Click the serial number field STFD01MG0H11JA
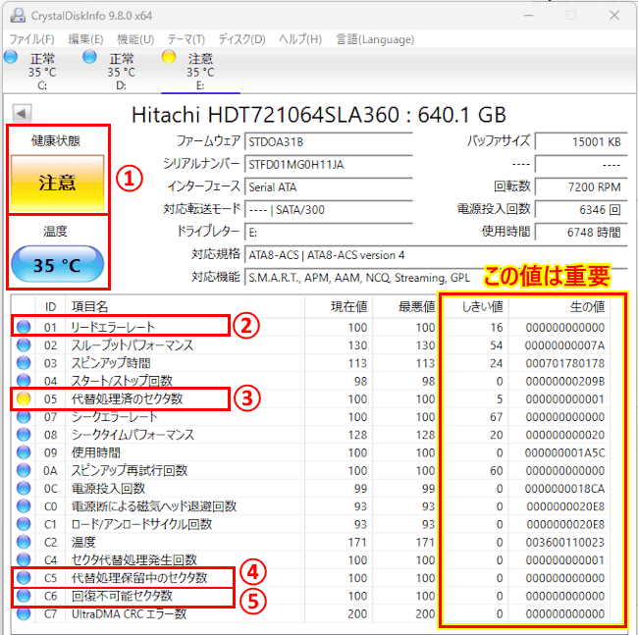The image size is (638, 635). 329,164
